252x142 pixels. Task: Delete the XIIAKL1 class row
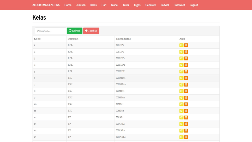click(186, 137)
